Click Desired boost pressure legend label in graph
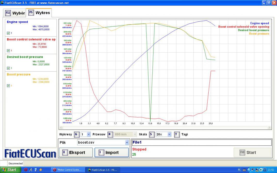Viewport: 277px width, 173px height. point(254,30)
